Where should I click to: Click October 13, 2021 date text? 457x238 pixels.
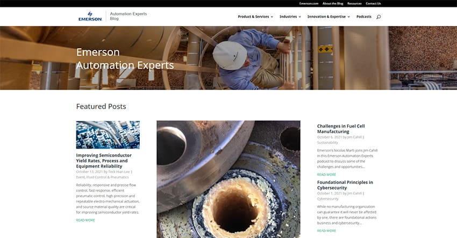[x=89, y=172]
